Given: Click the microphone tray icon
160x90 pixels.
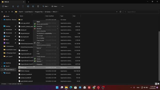Looking at the screenshot, I should (134, 87).
